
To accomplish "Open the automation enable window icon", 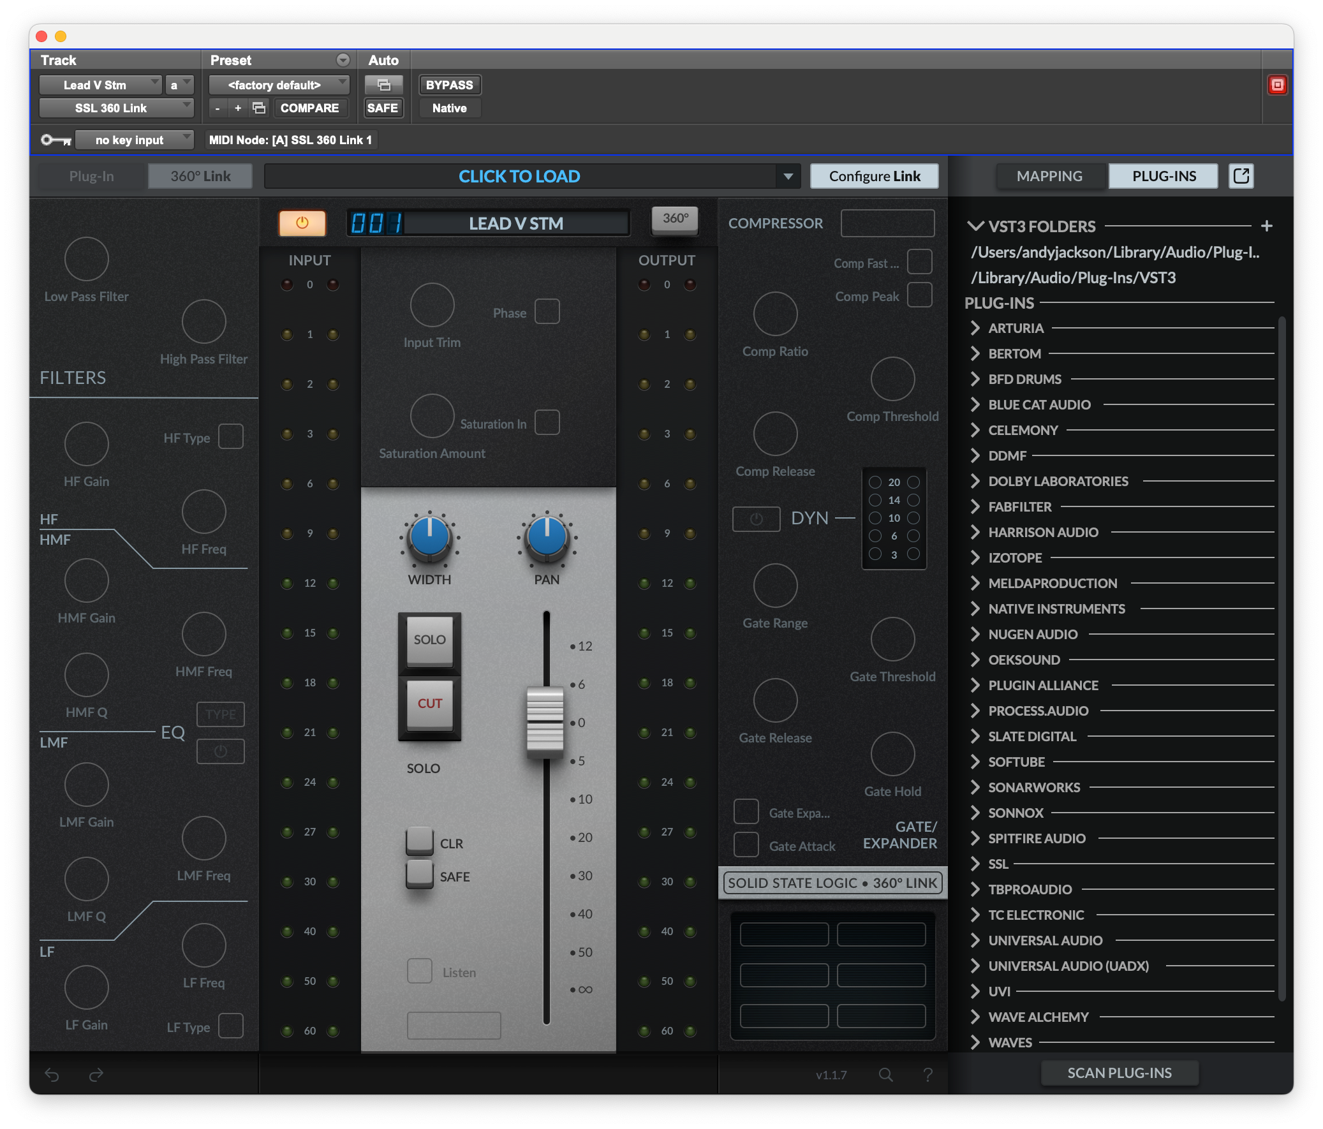I will (384, 85).
